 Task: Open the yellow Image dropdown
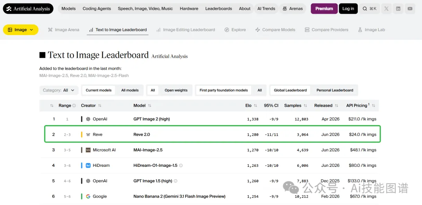tap(21, 30)
